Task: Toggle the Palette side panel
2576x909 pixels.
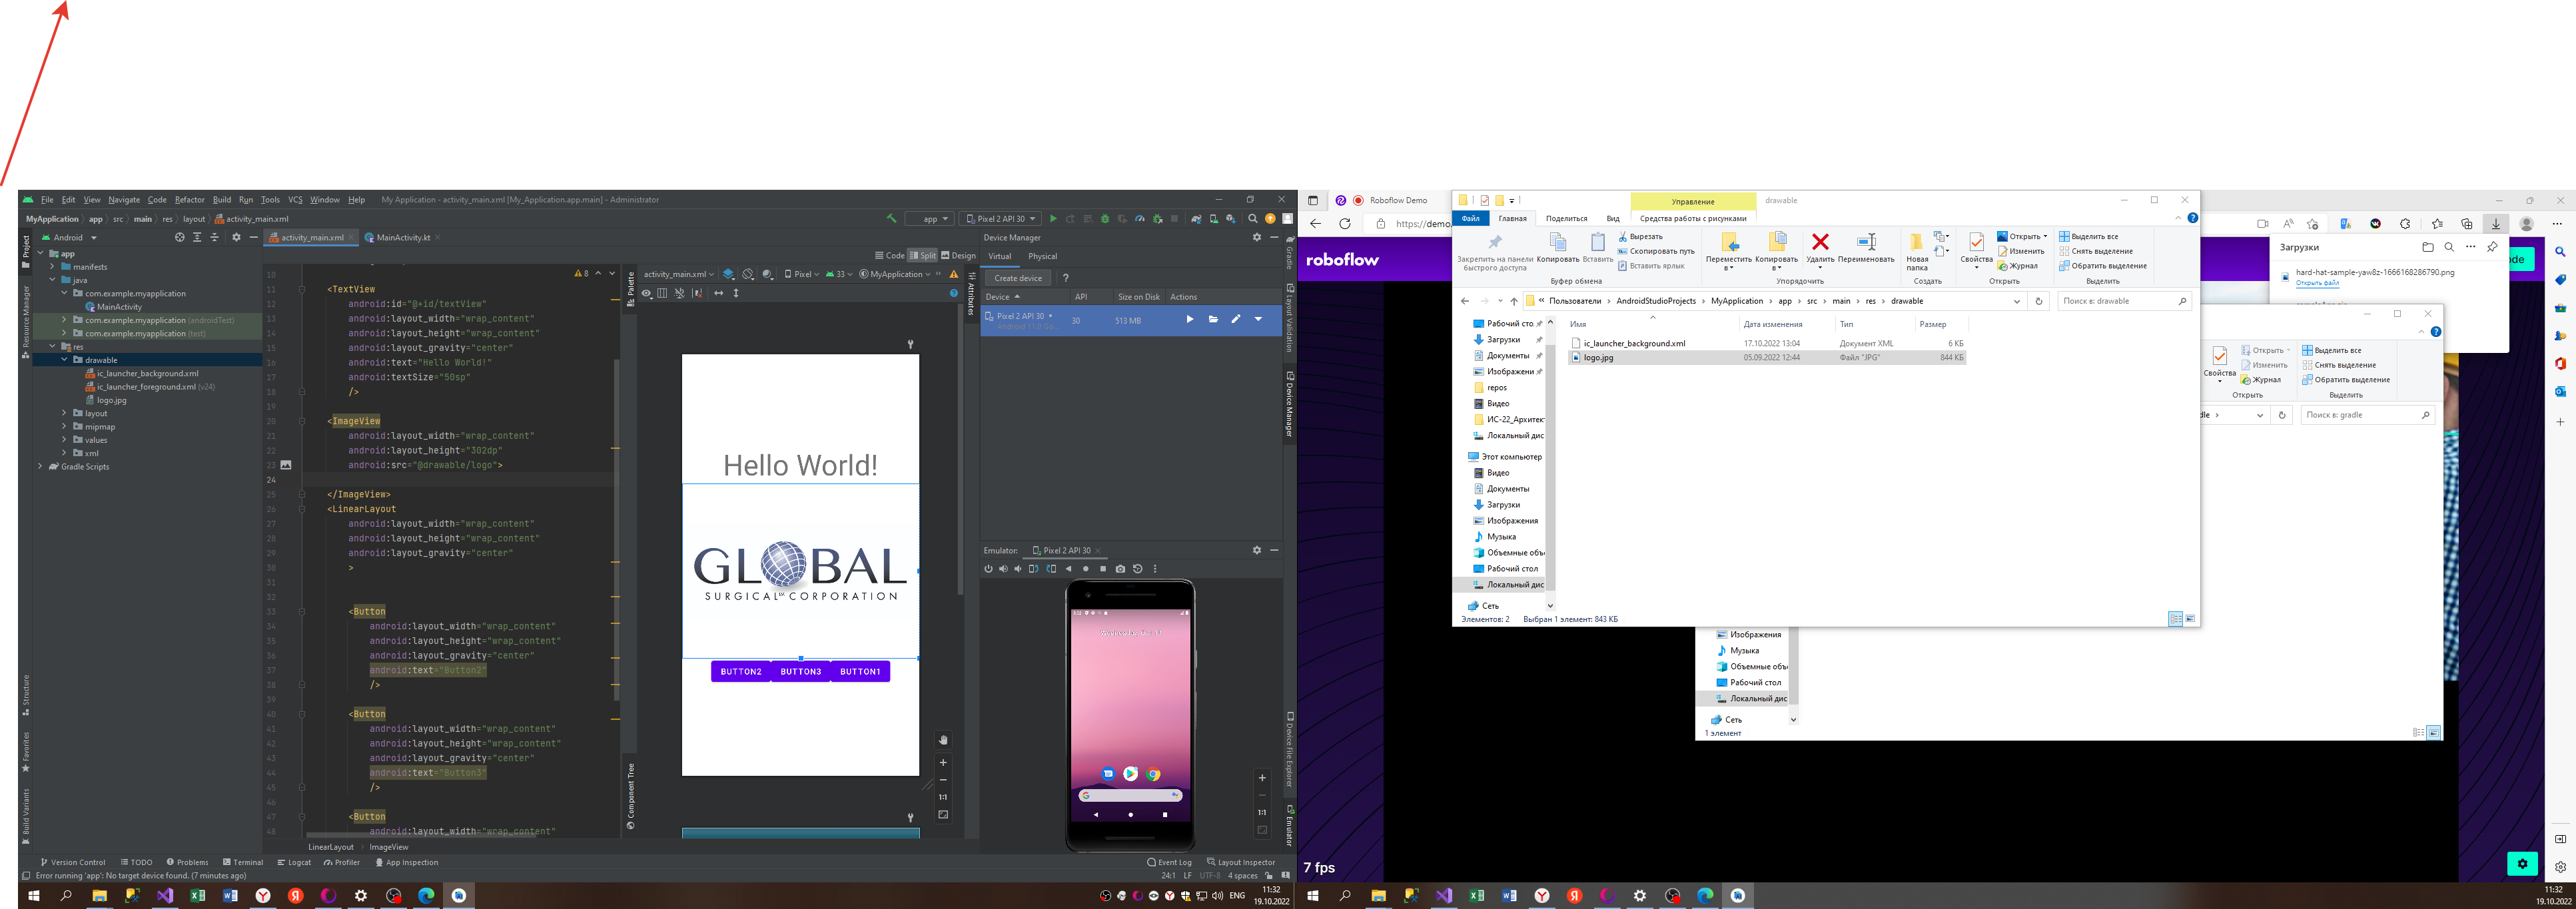Action: 631,288
